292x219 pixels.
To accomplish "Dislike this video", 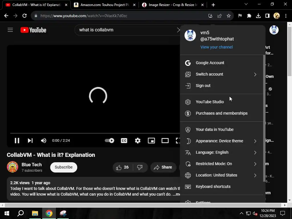I will coord(140,167).
